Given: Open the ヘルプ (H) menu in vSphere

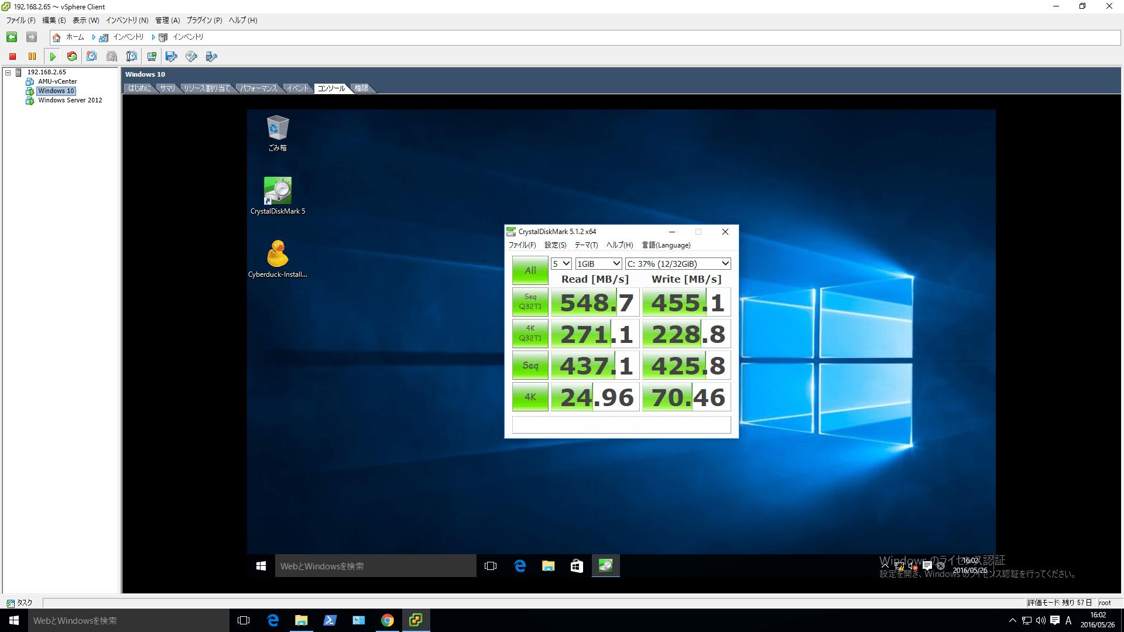Looking at the screenshot, I should click(243, 20).
